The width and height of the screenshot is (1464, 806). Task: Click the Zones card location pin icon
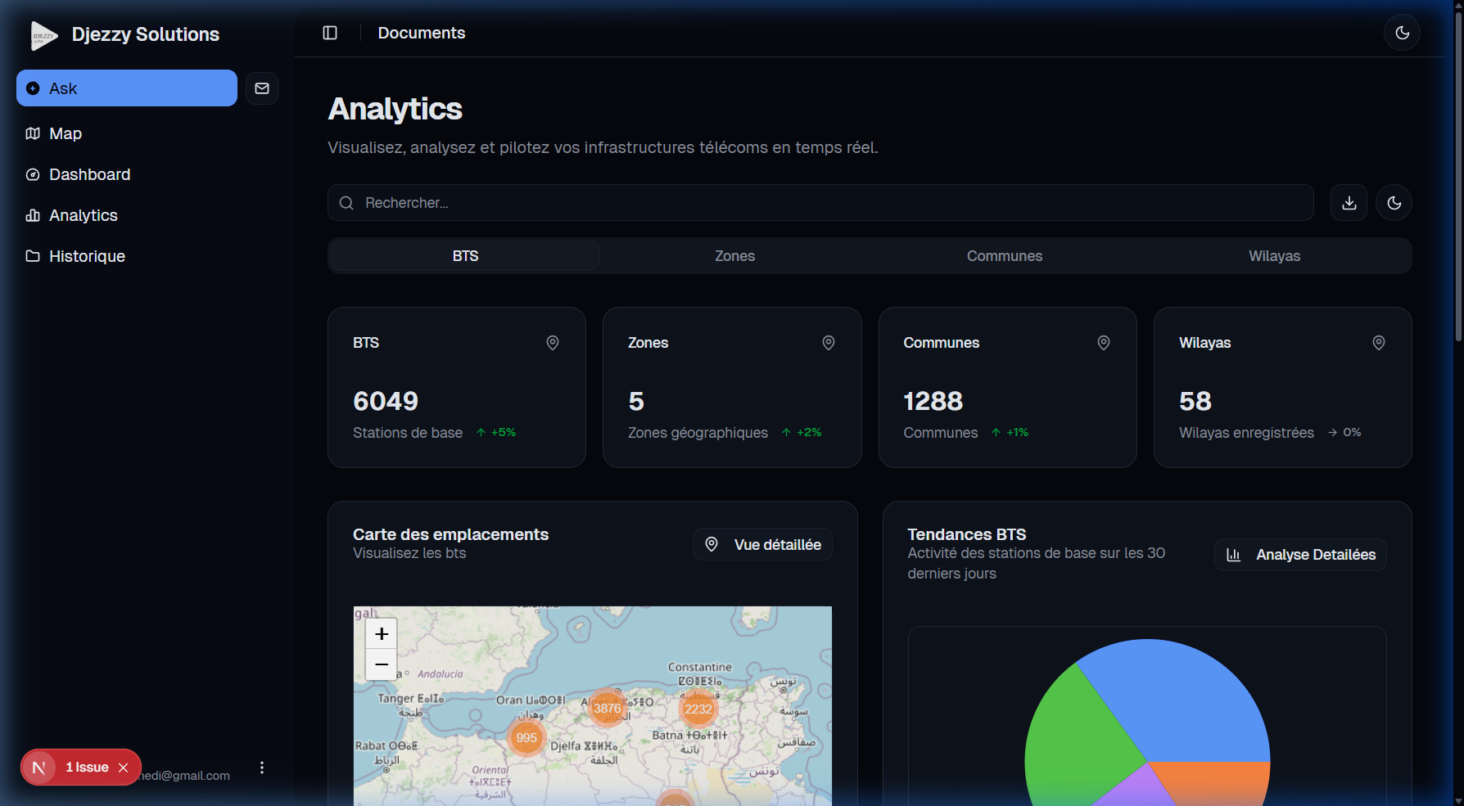point(829,343)
